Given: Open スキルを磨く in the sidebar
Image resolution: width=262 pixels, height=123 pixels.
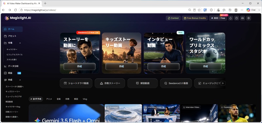Looking at the screenshot, I should 12,60.
